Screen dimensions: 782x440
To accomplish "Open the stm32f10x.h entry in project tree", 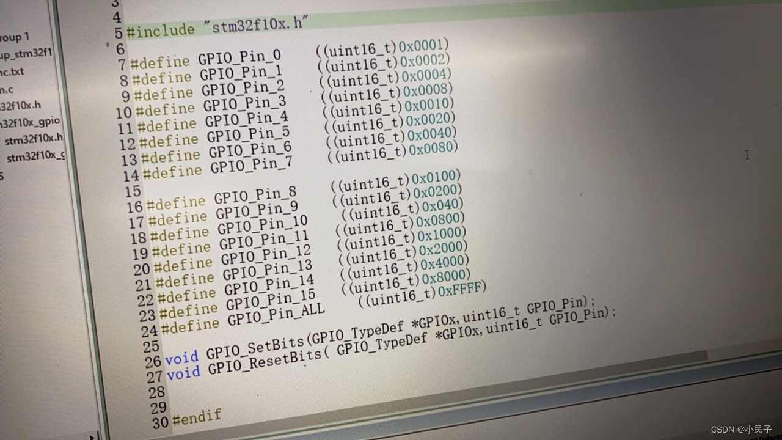I will pos(34,140).
